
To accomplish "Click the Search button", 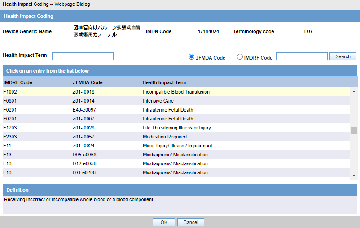I will pyautogui.click(x=343, y=56).
